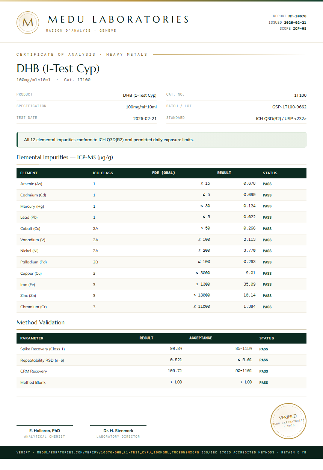Click the ACCEPTANCE column header
323x470 pixels.
[x=201, y=338]
